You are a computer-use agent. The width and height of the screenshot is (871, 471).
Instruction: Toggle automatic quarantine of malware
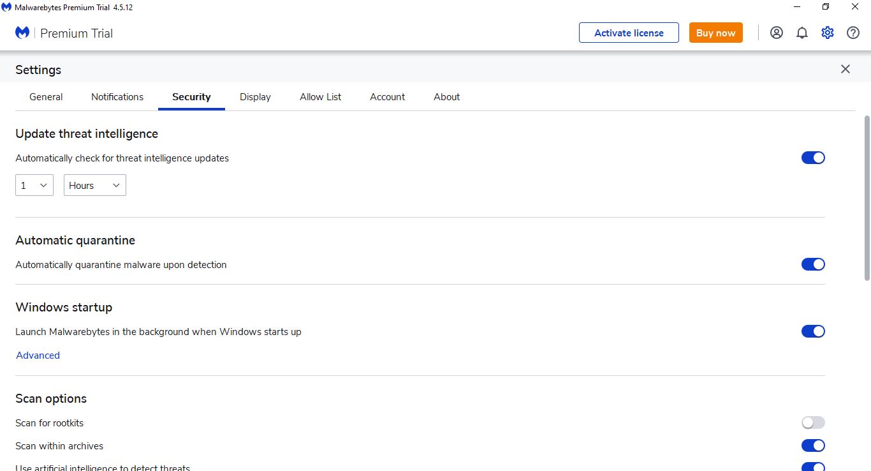[x=813, y=264]
